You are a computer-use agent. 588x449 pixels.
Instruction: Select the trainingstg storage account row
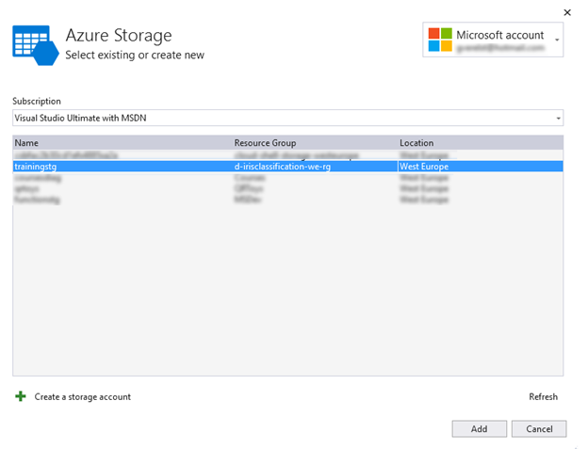tap(288, 167)
